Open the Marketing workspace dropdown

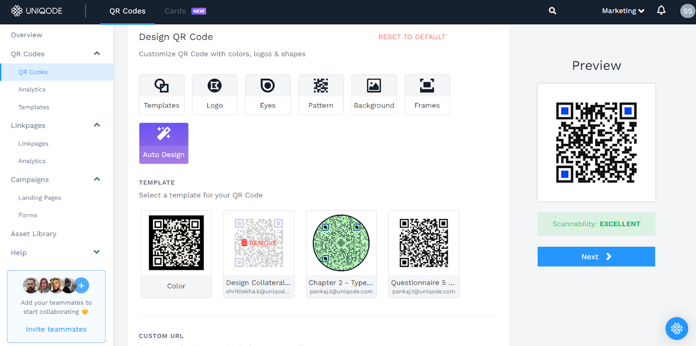click(623, 11)
